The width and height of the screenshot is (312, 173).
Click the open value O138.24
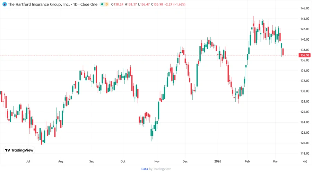click(x=117, y=5)
